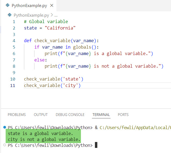The image size is (171, 153).
Task: Click 'print' on line 6
Action: click(x=51, y=54)
